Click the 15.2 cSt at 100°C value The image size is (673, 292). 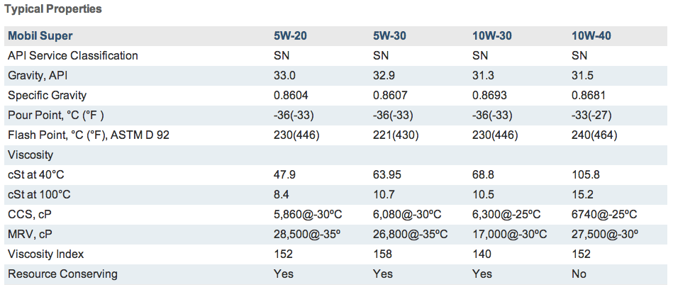click(x=583, y=195)
